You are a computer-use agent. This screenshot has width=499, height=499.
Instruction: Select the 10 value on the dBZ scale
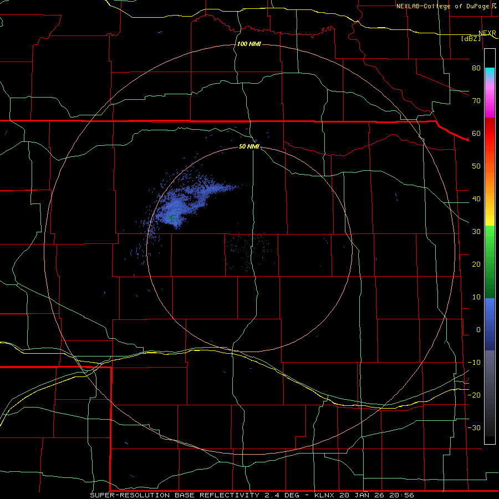[476, 297]
